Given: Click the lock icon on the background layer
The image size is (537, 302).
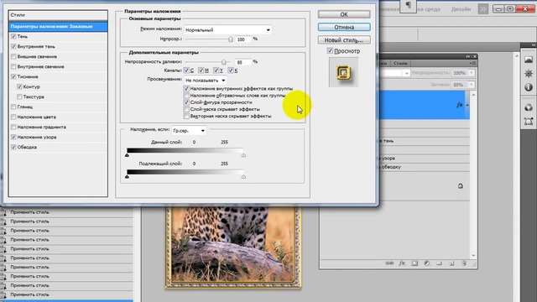Looking at the screenshot, I should (461, 186).
